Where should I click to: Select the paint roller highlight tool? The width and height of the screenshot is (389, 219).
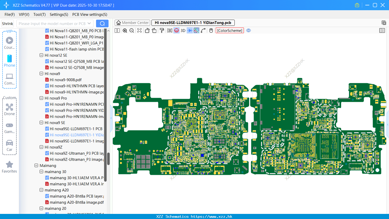point(162,31)
